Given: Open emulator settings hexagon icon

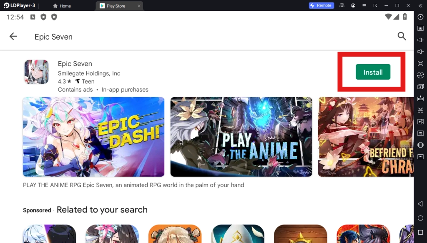Looking at the screenshot, I should pos(420,17).
